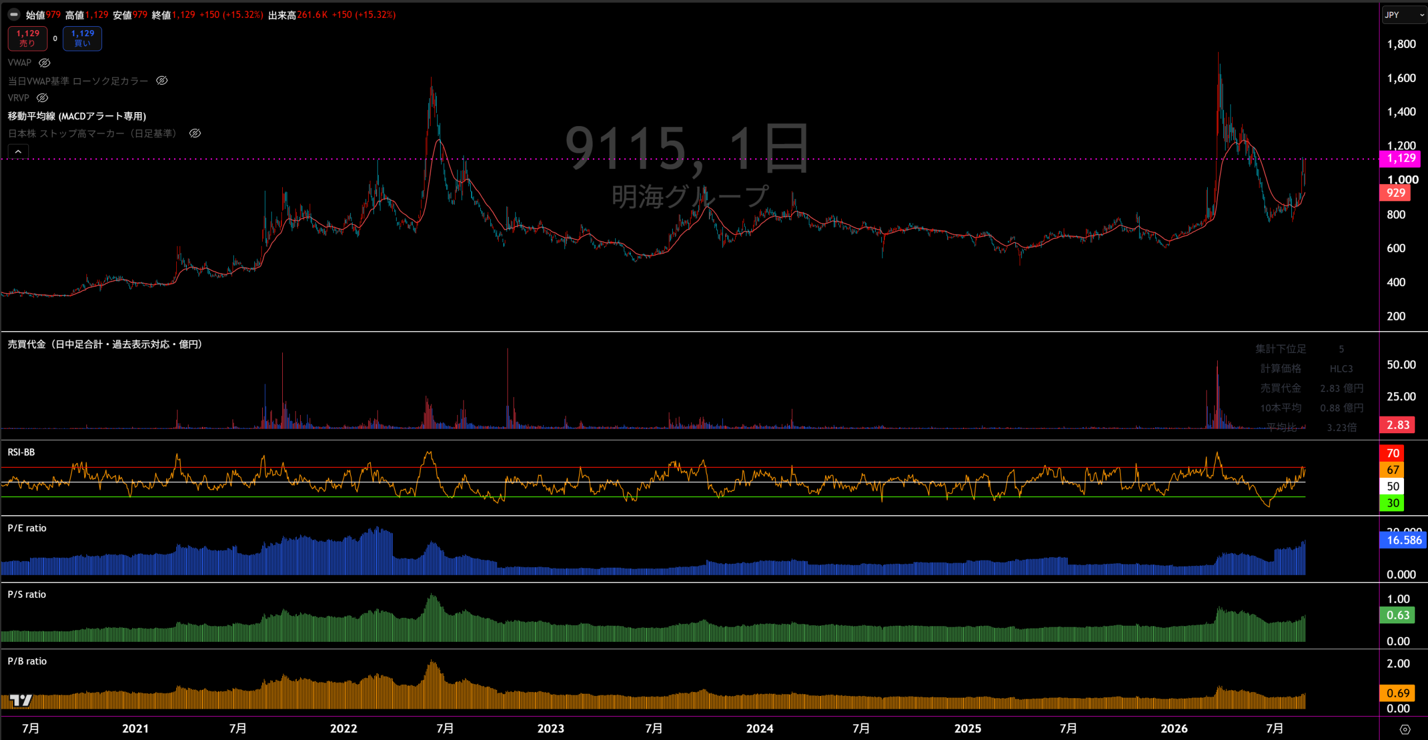The height and width of the screenshot is (740, 1428).
Task: Click the white 50 RSI level label
Action: click(x=1393, y=486)
